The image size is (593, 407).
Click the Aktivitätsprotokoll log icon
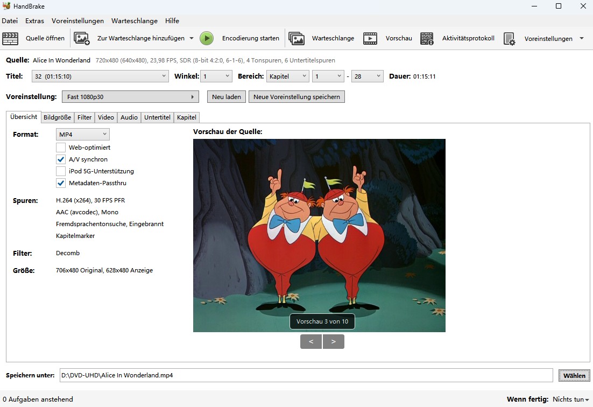pos(427,38)
